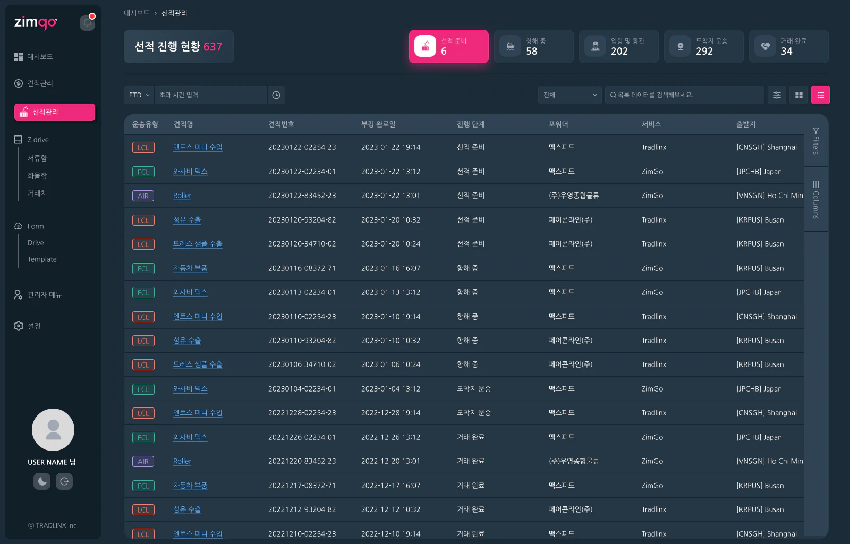This screenshot has width=850, height=544.
Task: Switch to grid view layout
Action: [798, 95]
